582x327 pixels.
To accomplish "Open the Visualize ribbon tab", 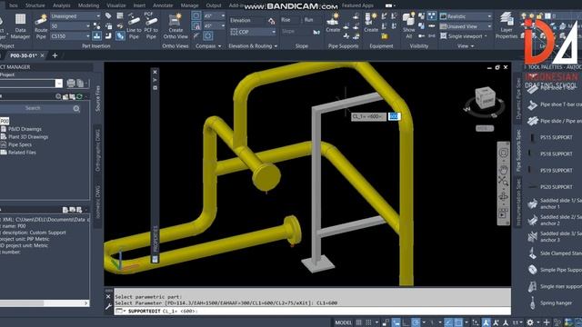I will pos(116,5).
